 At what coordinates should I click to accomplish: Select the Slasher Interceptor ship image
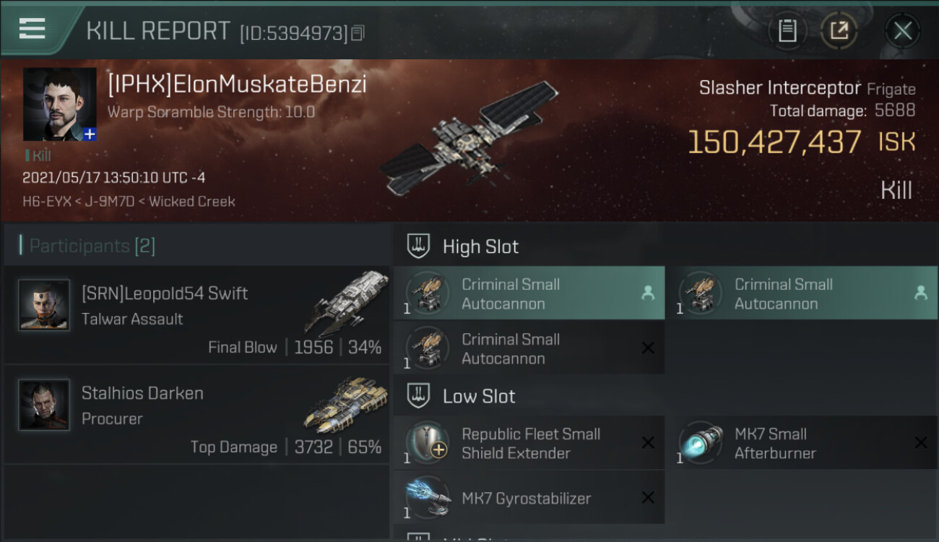pos(469,138)
